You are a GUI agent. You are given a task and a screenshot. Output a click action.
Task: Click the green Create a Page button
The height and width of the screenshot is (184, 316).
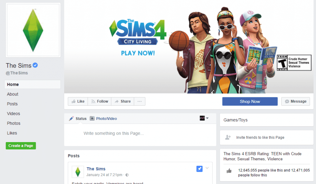click(x=21, y=145)
